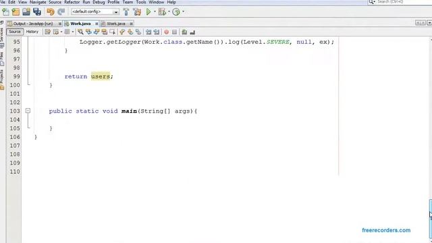Click the Debug Project icon
432x243 pixels.
click(x=162, y=12)
